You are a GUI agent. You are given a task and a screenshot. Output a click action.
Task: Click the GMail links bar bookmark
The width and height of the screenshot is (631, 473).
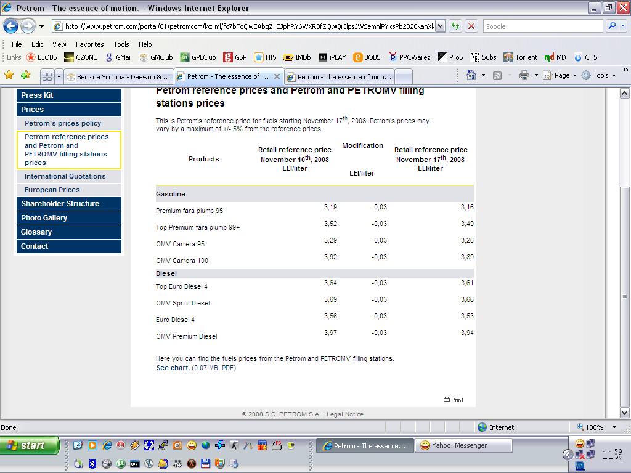tap(118, 57)
